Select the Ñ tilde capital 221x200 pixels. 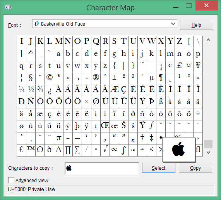tap(31, 102)
